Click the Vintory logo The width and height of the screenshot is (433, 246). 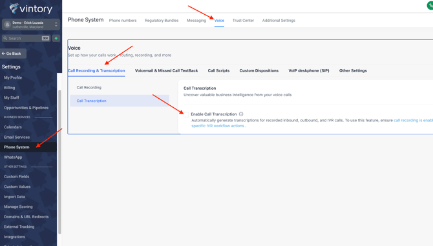(30, 9)
